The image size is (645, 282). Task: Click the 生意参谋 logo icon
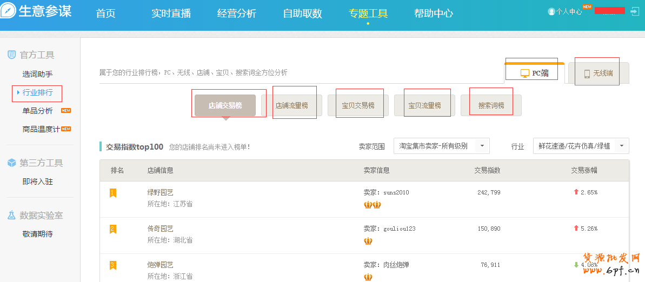click(8, 11)
